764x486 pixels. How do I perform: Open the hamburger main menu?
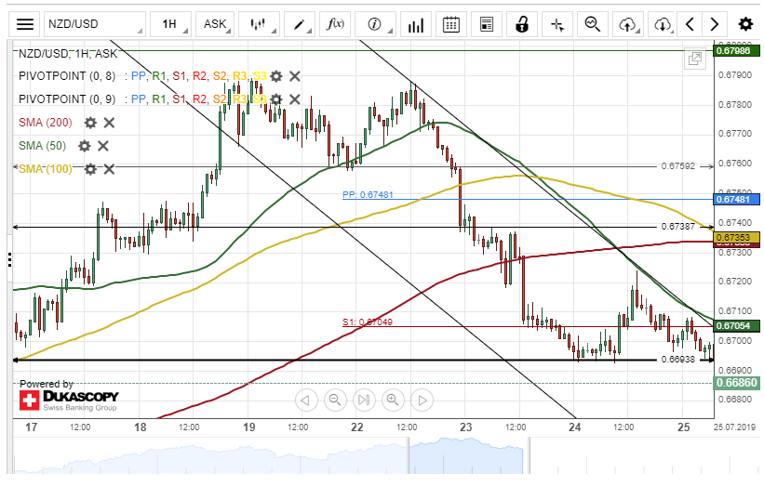tap(25, 24)
